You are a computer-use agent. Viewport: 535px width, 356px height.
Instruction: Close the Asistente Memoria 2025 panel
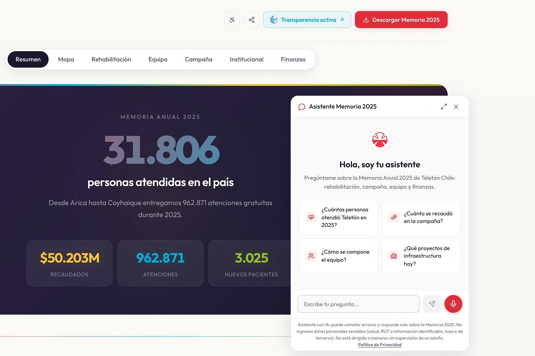456,107
